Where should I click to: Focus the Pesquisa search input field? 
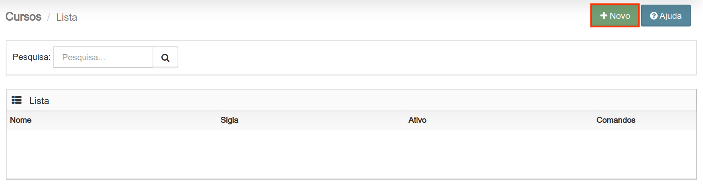click(103, 57)
